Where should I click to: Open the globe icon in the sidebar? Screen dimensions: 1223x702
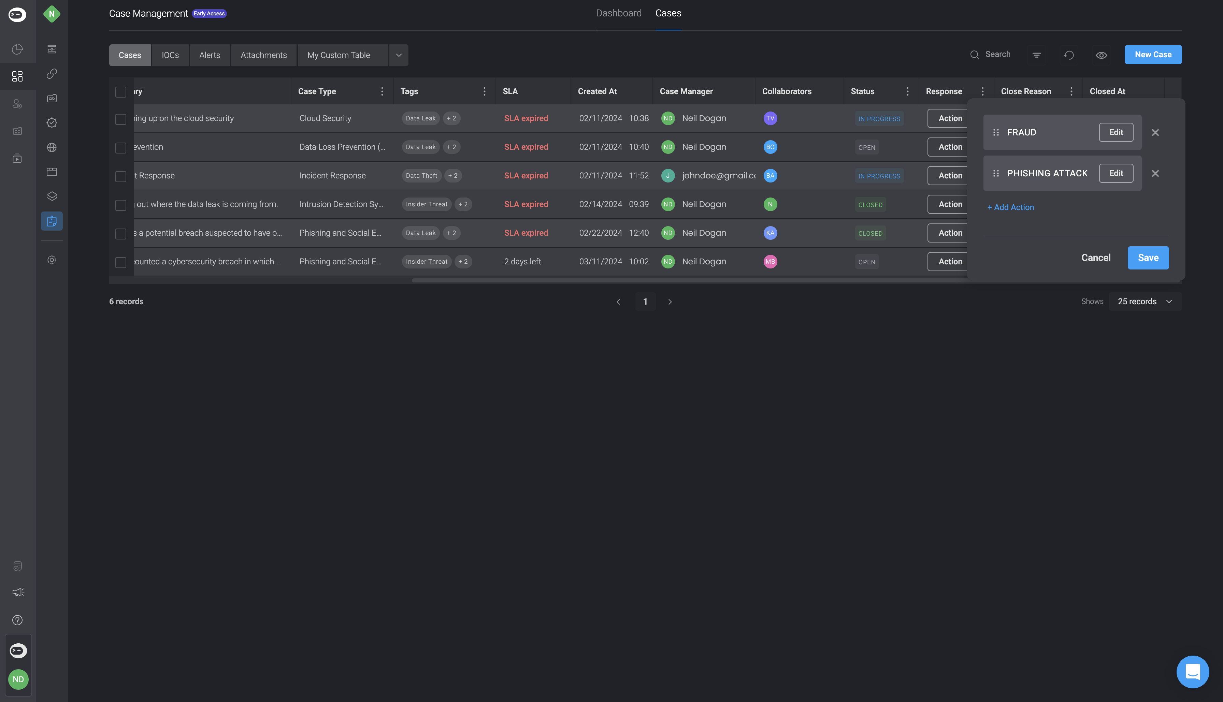coord(52,148)
